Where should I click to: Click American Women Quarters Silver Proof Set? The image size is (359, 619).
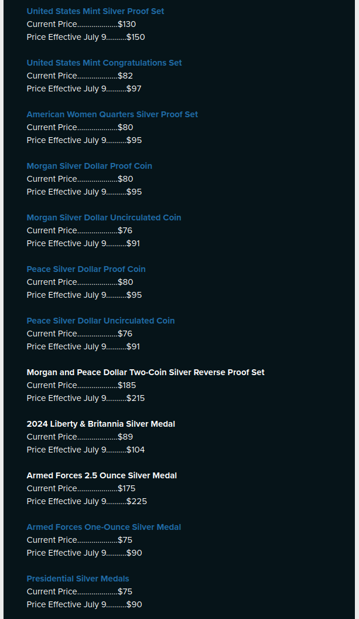[112, 114]
